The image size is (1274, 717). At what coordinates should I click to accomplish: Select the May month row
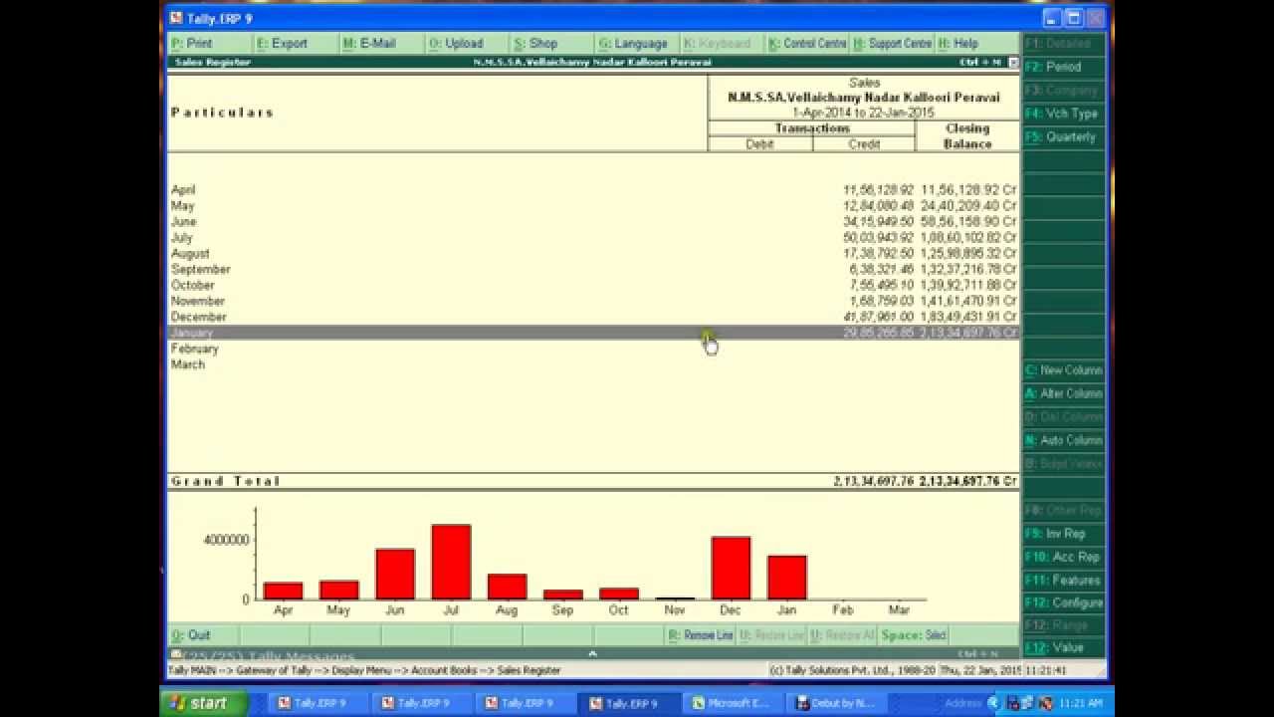(x=593, y=205)
